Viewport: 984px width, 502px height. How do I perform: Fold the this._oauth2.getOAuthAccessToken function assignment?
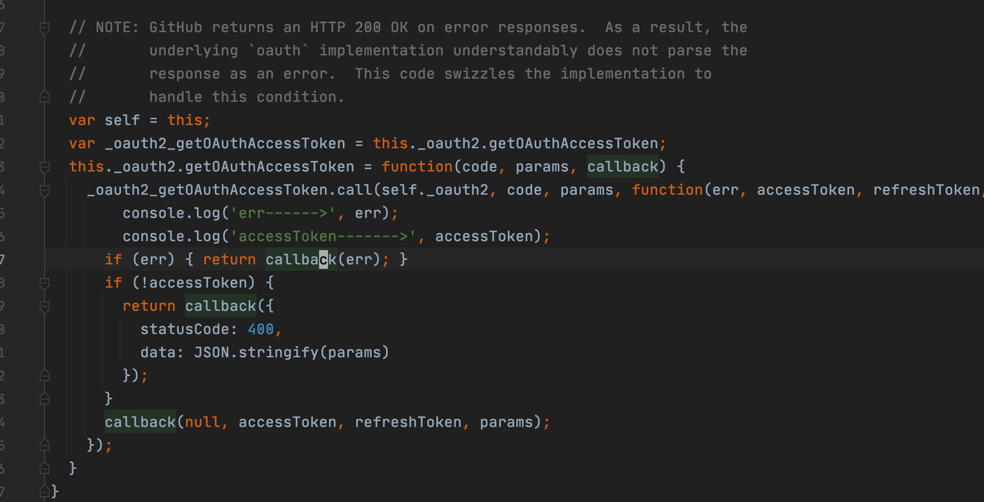(x=45, y=167)
